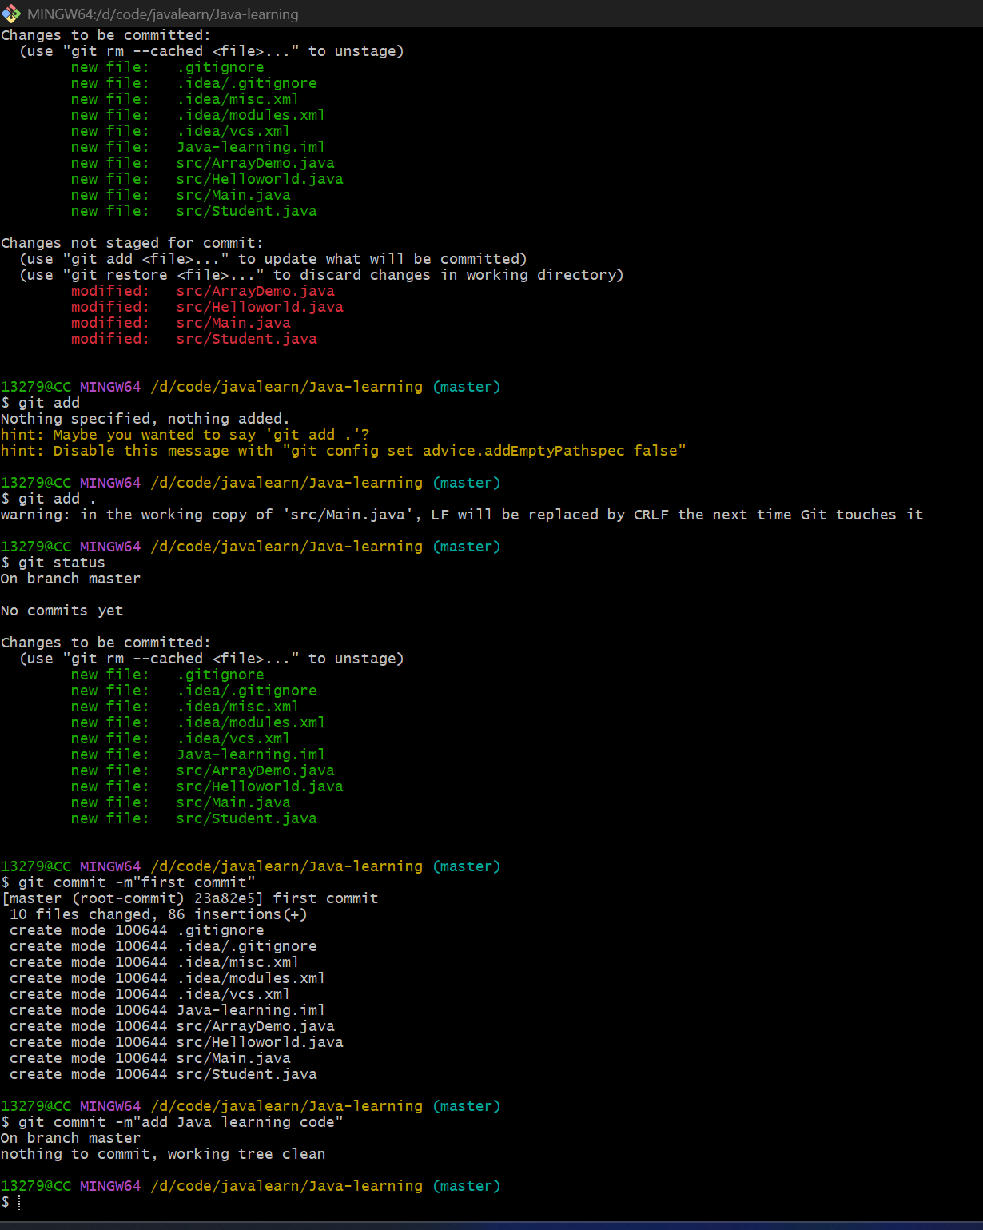The width and height of the screenshot is (983, 1230).
Task: Click "10 files changed, 86 insertions(+)" line
Action: (x=158, y=914)
